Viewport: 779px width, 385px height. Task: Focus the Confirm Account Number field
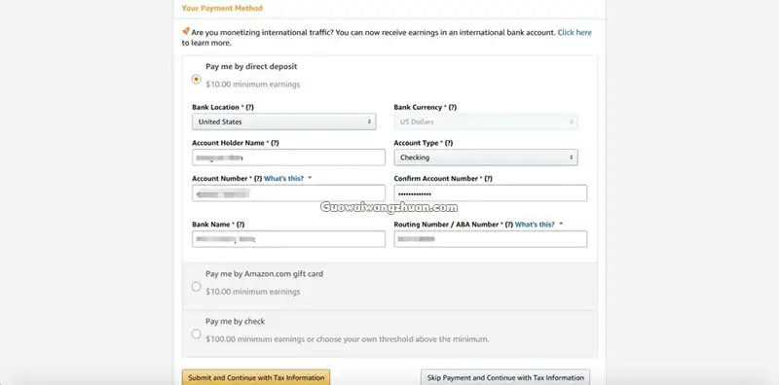point(491,193)
